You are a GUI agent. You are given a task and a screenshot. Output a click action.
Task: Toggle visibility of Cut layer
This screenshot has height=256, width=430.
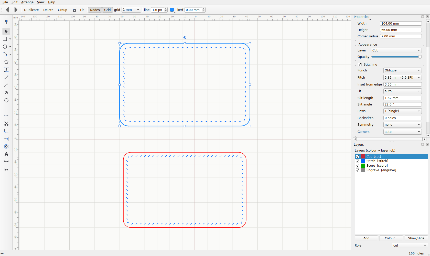pos(358,156)
